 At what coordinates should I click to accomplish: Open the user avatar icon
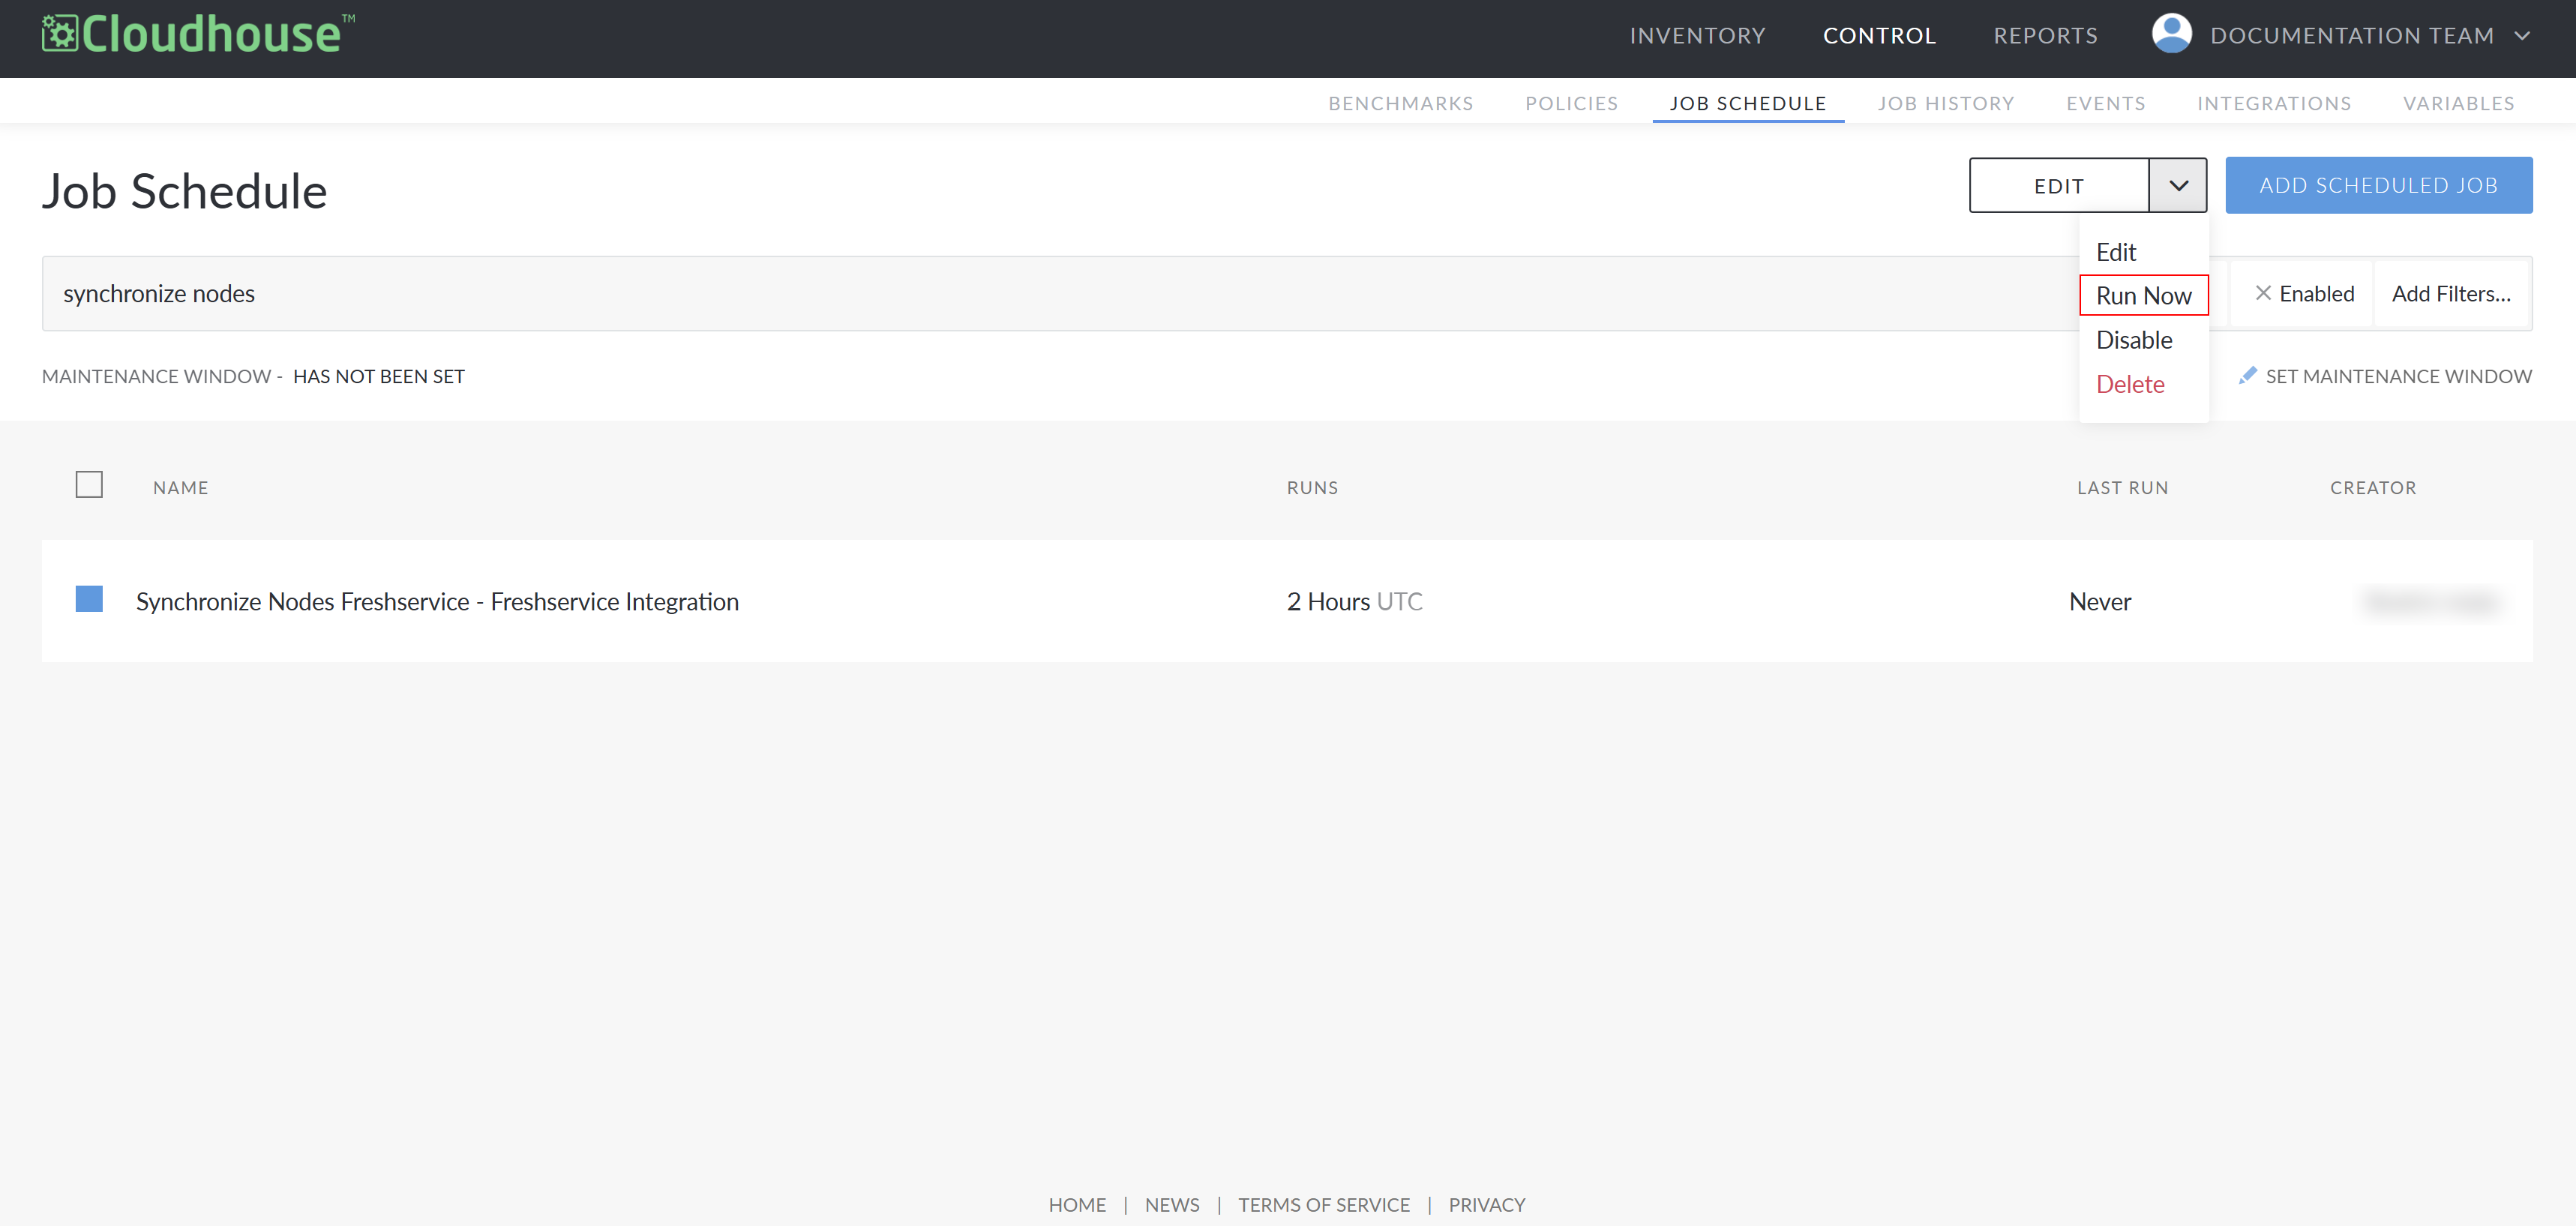tap(2171, 34)
